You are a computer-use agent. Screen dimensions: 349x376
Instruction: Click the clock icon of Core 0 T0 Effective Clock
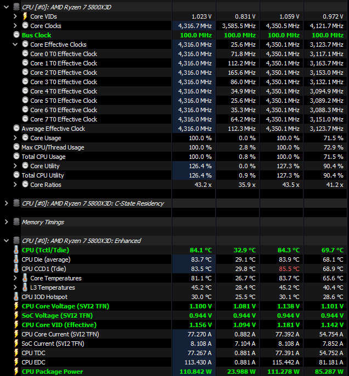pos(25,53)
